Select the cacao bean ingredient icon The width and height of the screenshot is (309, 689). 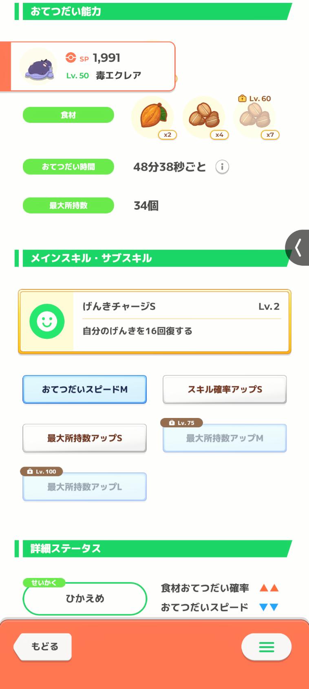pyautogui.click(x=152, y=117)
